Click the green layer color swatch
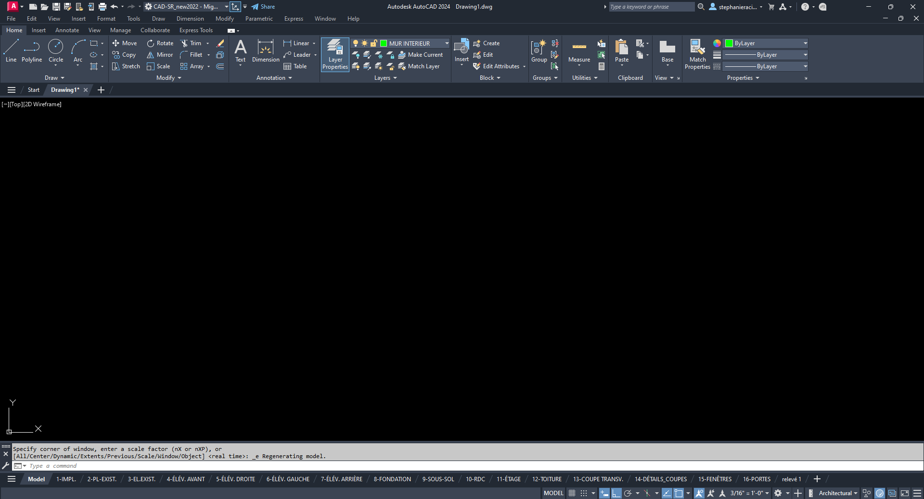 384,43
